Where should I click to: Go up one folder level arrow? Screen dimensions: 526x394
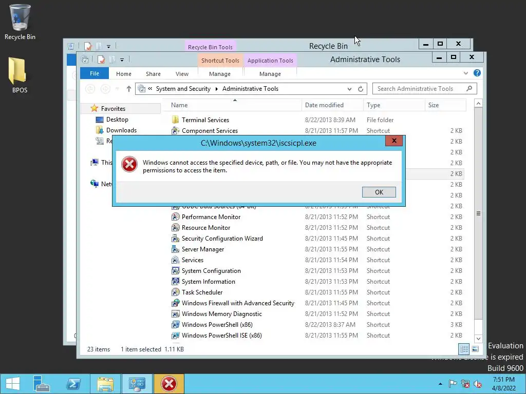(x=128, y=89)
